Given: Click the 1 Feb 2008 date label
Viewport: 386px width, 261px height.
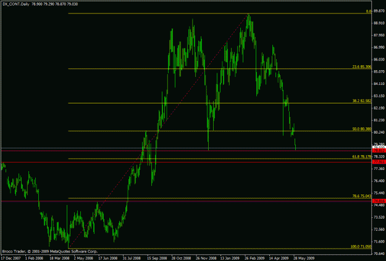Looking at the screenshot, I should [34, 259].
